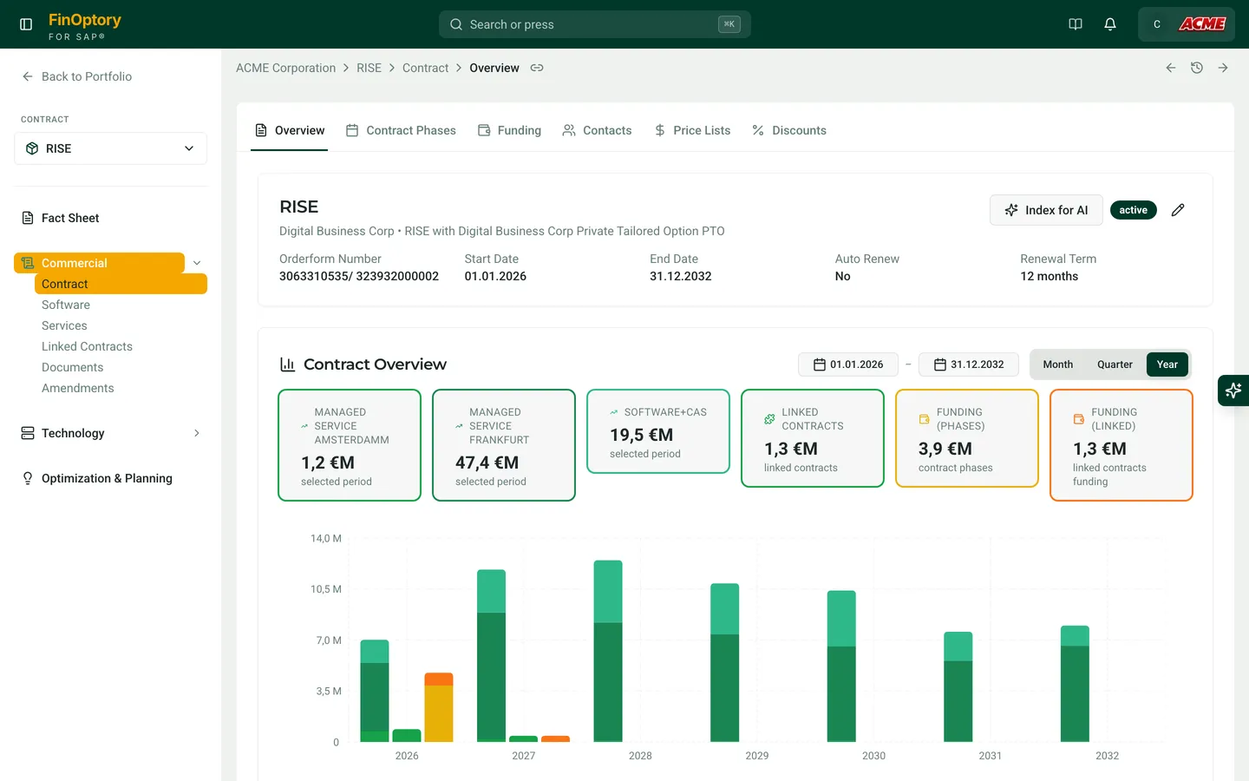This screenshot has width=1249, height=781.
Task: Click the search field in the top bar
Action: [x=594, y=23]
